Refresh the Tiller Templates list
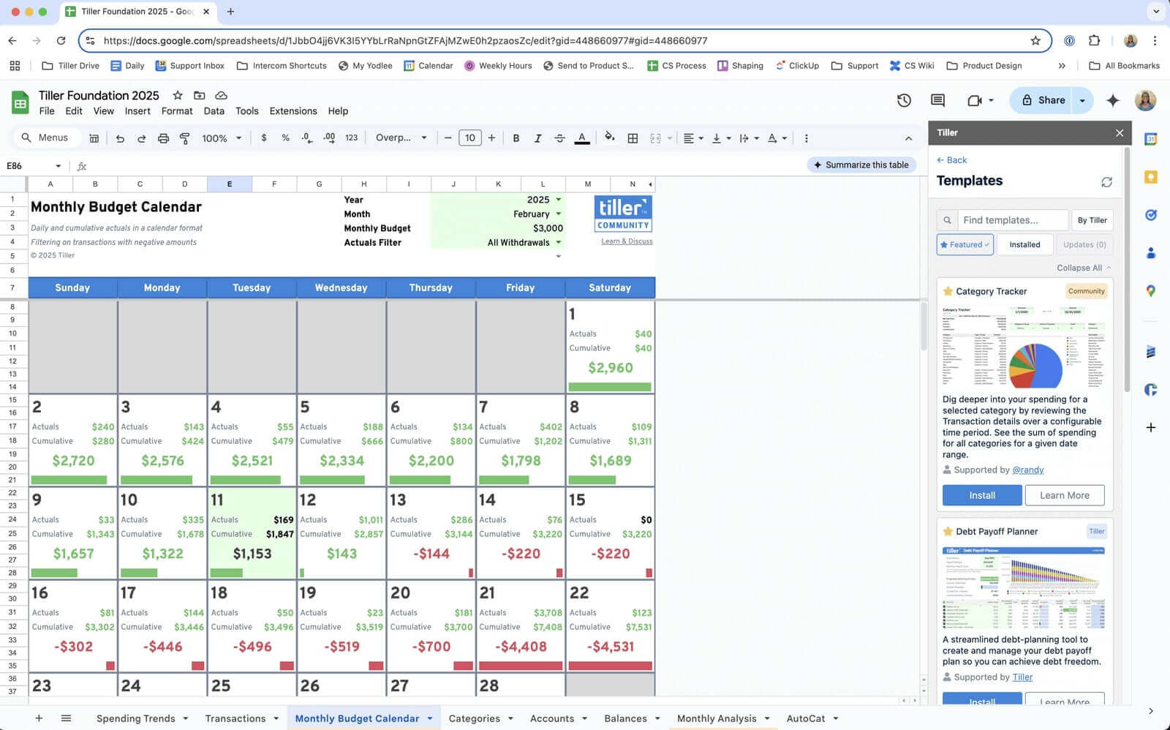The width and height of the screenshot is (1170, 730). [1106, 181]
